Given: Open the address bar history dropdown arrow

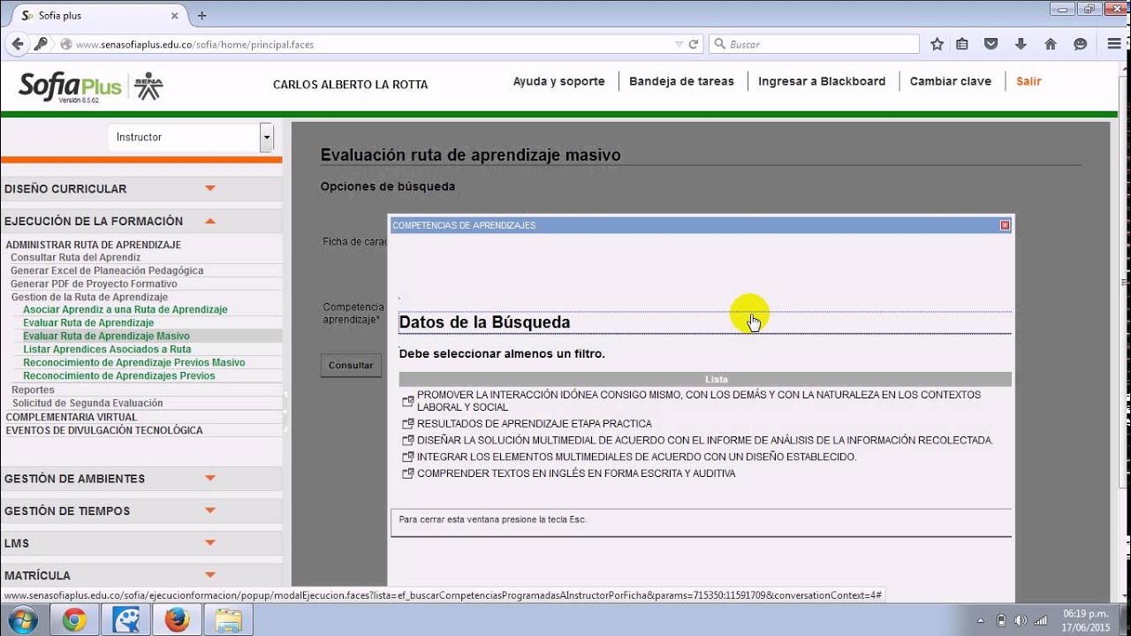Looking at the screenshot, I should [679, 44].
